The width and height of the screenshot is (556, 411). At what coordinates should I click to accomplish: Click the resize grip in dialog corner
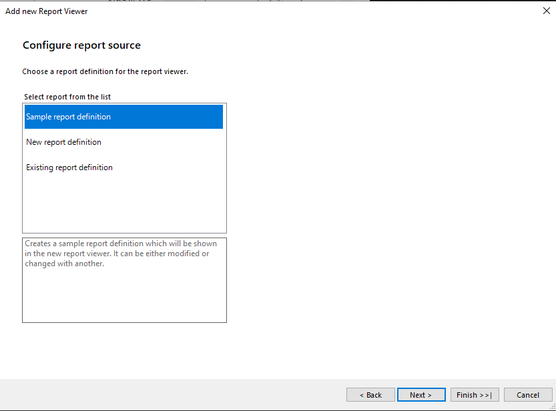point(551,406)
